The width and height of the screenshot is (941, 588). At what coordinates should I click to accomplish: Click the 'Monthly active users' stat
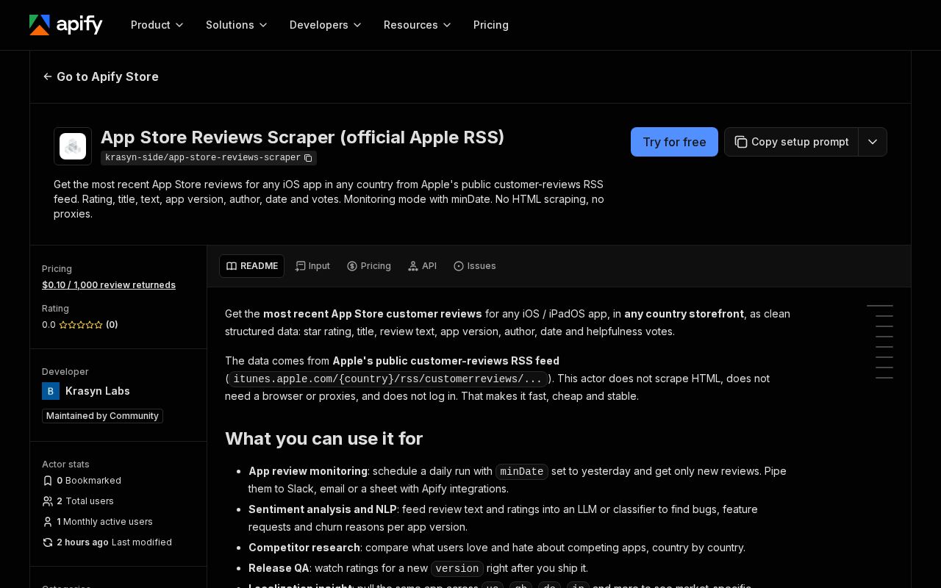(x=97, y=522)
